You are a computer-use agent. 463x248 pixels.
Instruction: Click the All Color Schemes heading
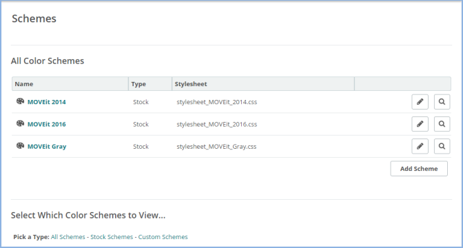click(48, 61)
